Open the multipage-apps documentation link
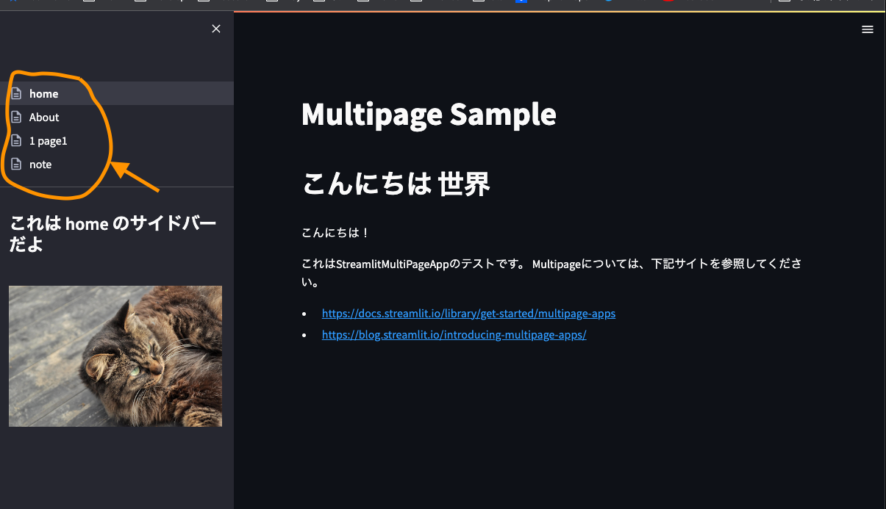 [468, 313]
